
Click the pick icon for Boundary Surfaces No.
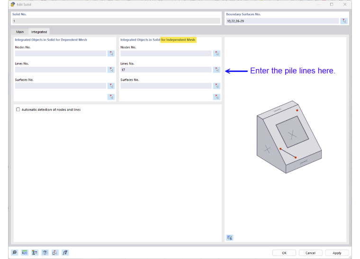[x=344, y=21]
